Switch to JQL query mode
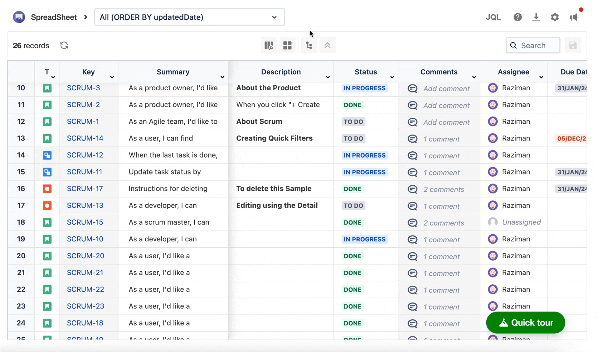598x352 pixels. [x=493, y=17]
